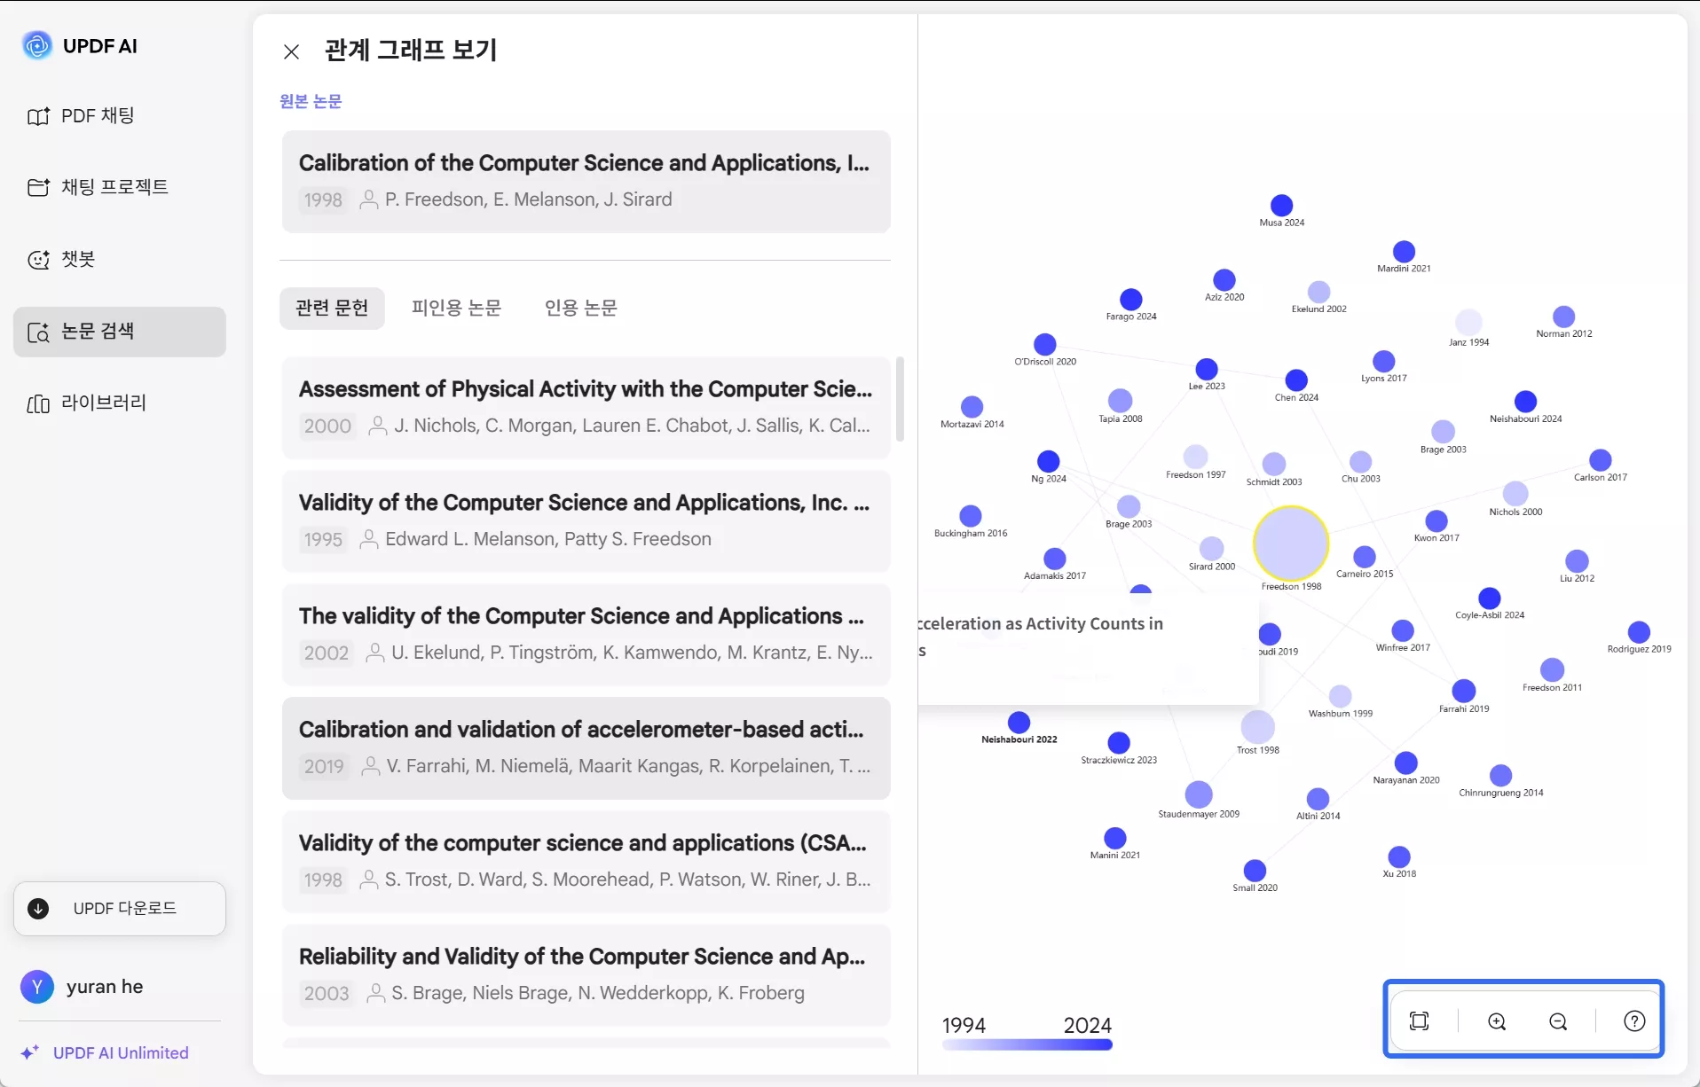Click the 논문 검색 search-document icon
The width and height of the screenshot is (1700, 1087).
(x=38, y=332)
